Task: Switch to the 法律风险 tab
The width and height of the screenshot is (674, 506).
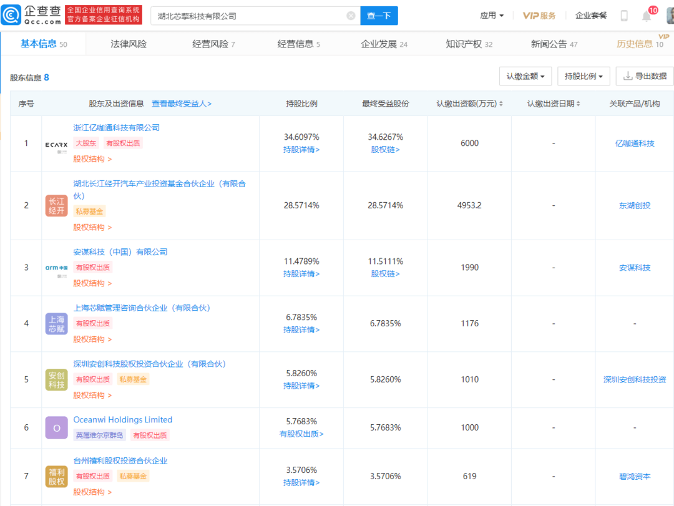Action: [129, 44]
